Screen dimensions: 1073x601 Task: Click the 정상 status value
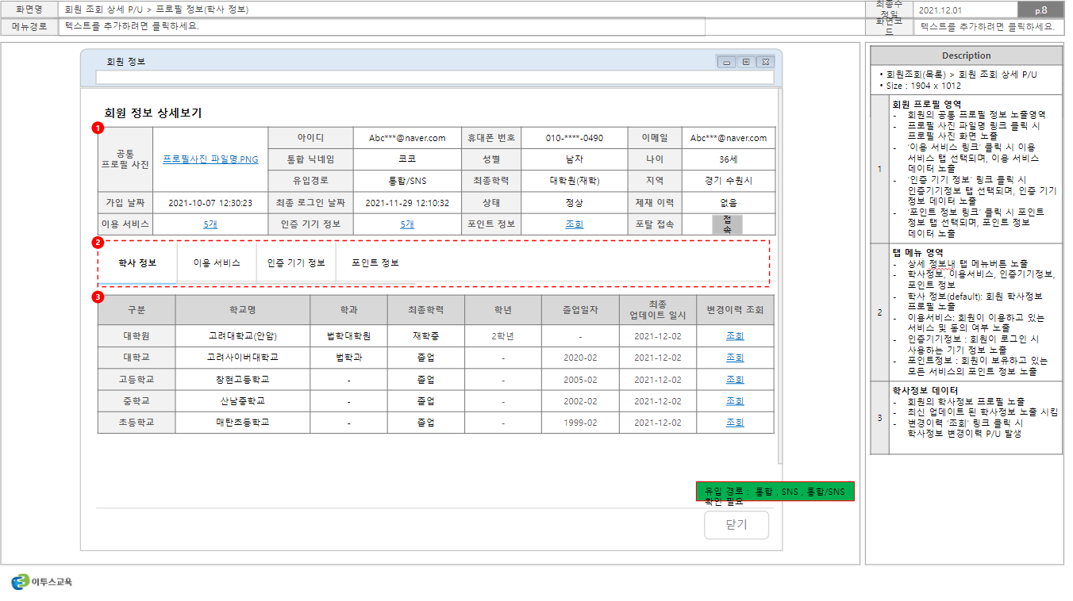coord(575,203)
